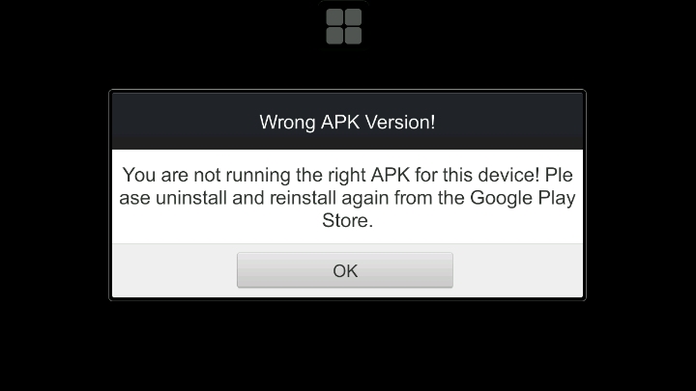Open the four-square grid icon

344,27
